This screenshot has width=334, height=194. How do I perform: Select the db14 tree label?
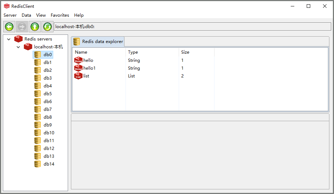(49, 164)
